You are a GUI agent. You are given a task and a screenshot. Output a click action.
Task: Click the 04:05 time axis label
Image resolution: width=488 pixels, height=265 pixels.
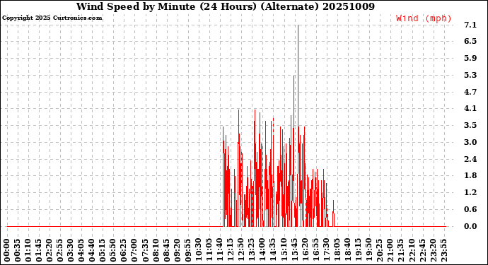pos(81,251)
